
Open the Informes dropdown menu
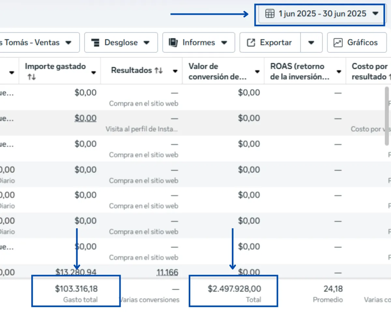(224, 43)
